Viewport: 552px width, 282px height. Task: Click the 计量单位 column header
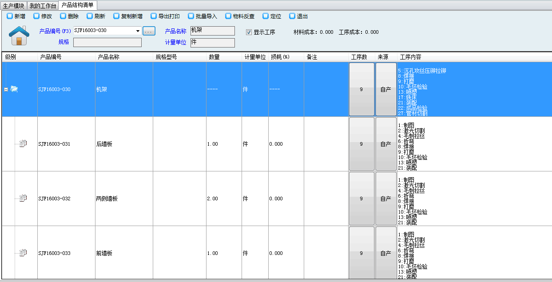point(255,57)
